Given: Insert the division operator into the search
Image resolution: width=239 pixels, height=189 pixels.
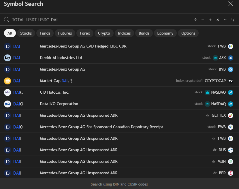Looking at the screenshot, I should 195,20.
